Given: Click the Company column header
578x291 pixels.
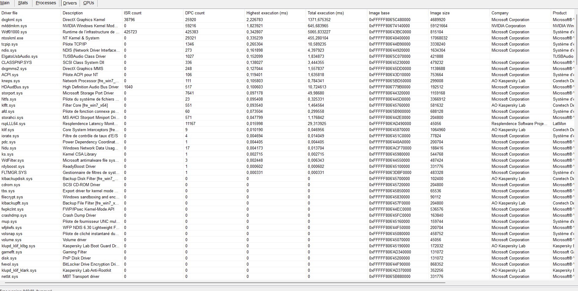Looking at the screenshot, I should click(x=520, y=13).
